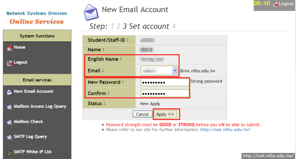The width and height of the screenshot is (296, 159).
Task: Click the Home house icon
Action: pos(9,48)
